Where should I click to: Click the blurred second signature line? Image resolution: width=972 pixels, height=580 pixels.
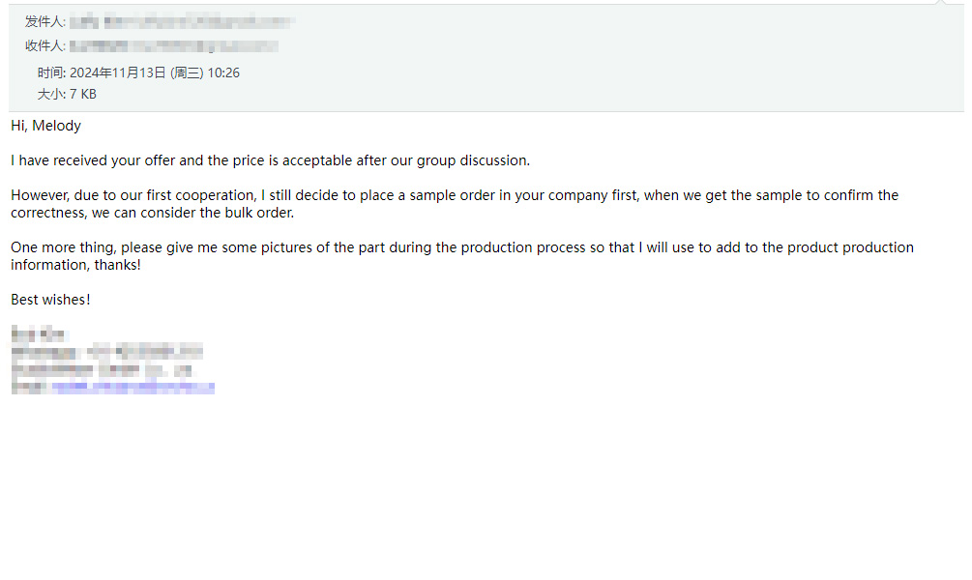click(106, 353)
